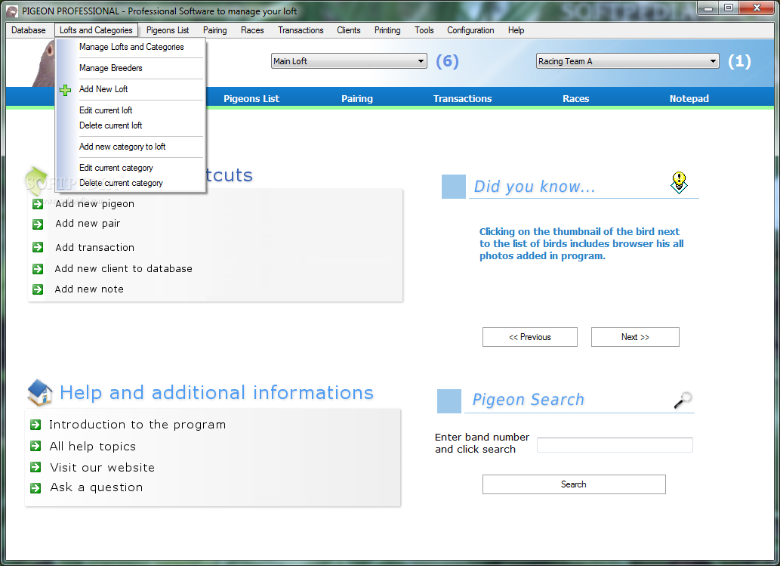Open the Database menu
This screenshot has height=566, width=780.
(x=29, y=30)
